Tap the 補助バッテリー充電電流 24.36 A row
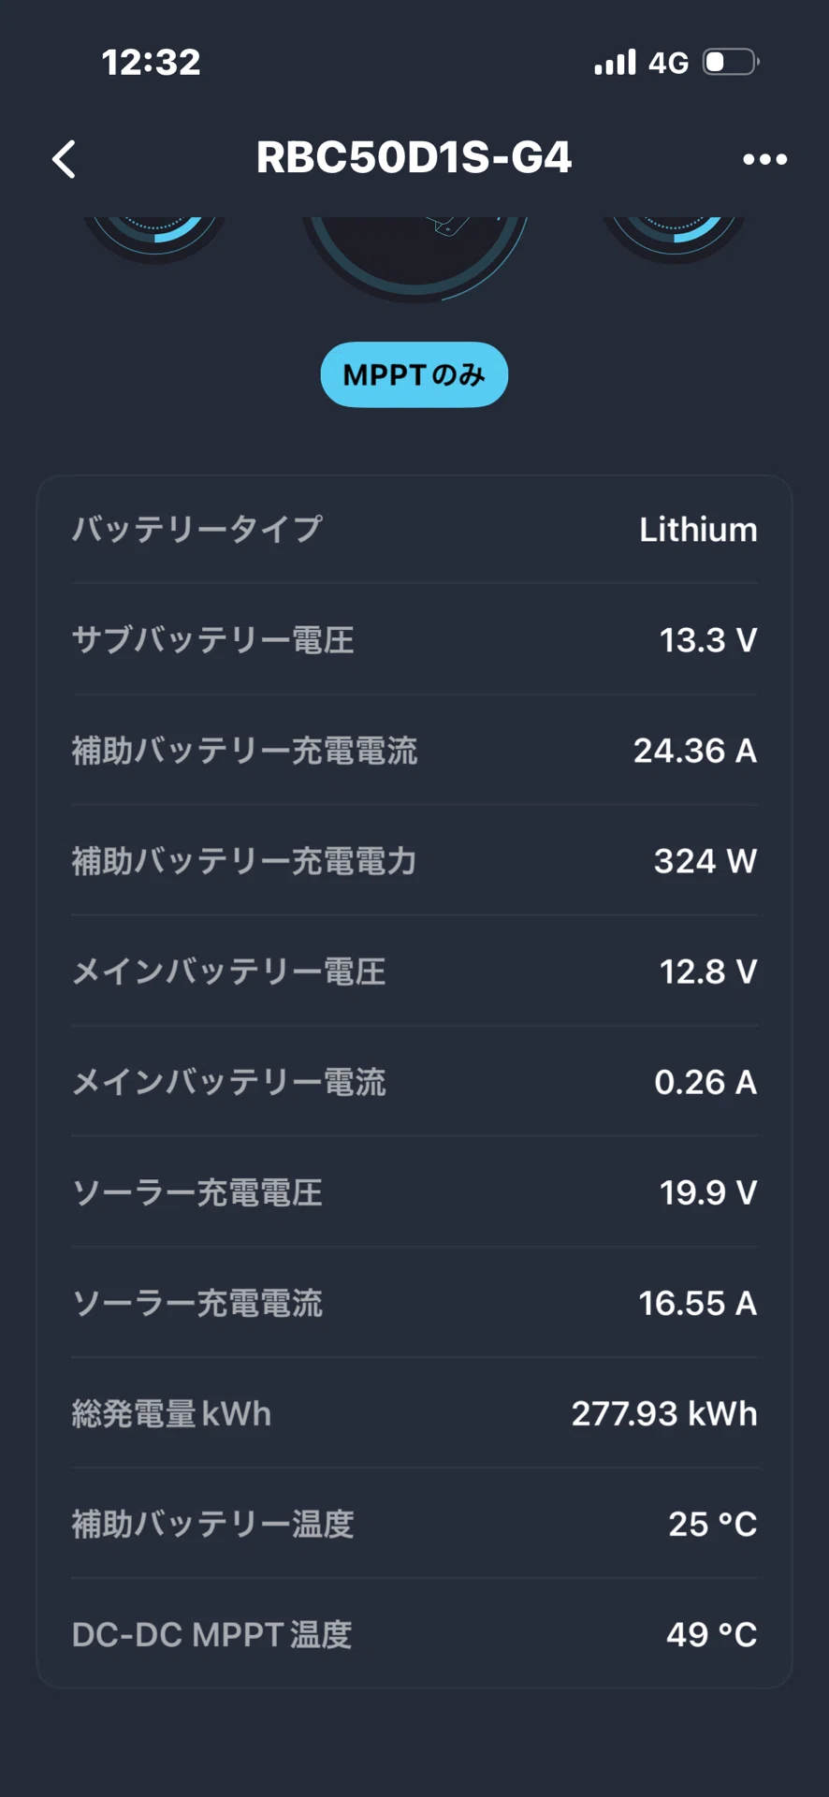This screenshot has width=829, height=1797. [x=414, y=751]
